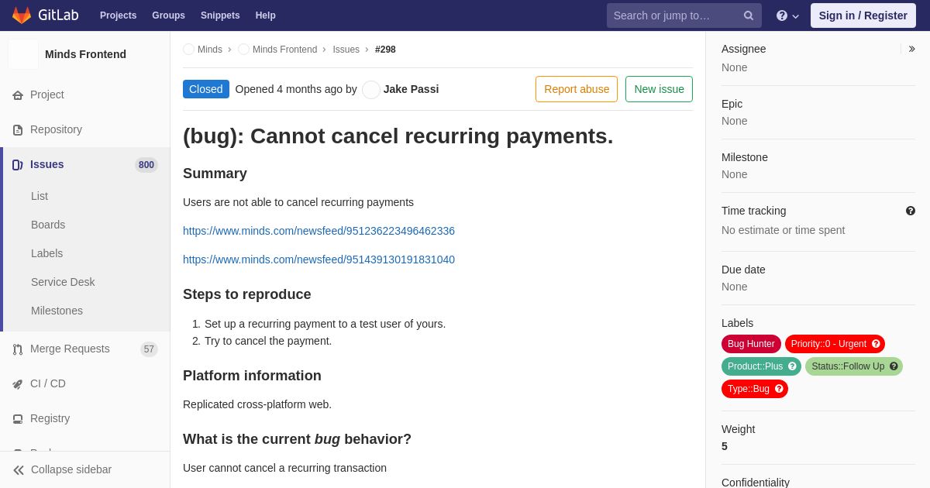The height and width of the screenshot is (488, 930).
Task: Click the Status::Follow Up label text
Action: [x=848, y=366]
